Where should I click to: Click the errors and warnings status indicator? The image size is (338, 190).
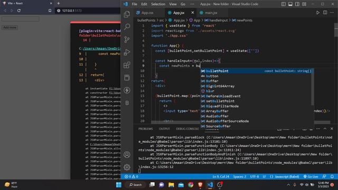(x=132, y=177)
